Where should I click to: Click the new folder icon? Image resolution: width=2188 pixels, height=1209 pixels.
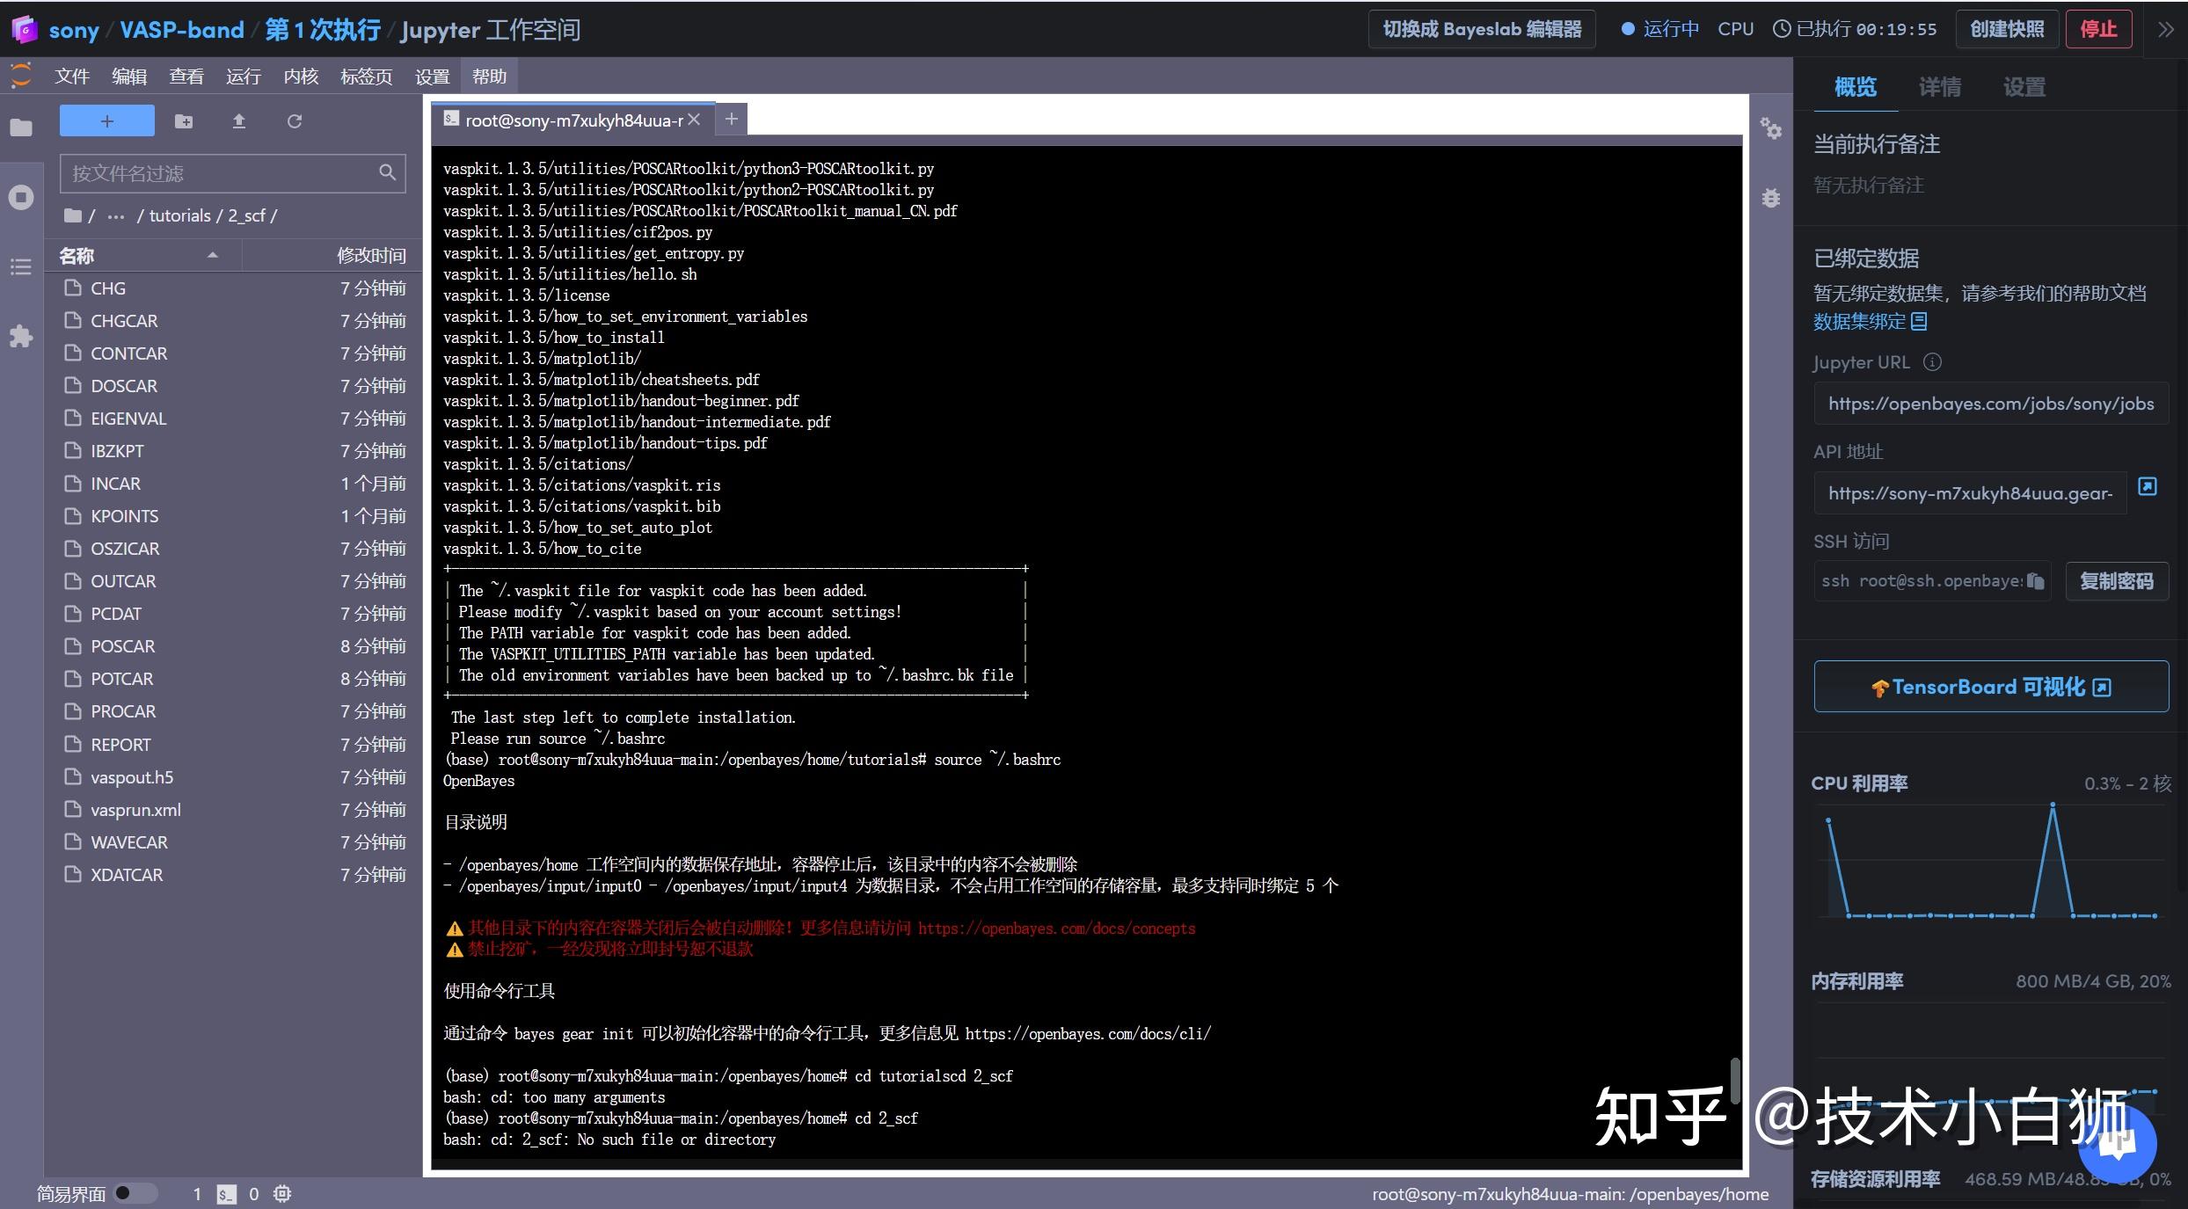(184, 121)
